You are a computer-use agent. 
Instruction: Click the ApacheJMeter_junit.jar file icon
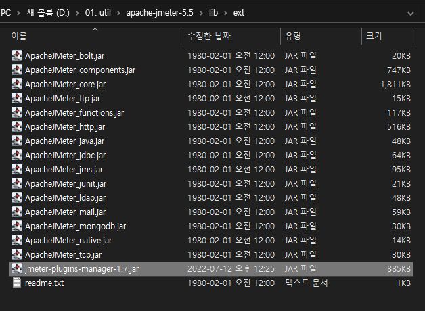pos(17,183)
